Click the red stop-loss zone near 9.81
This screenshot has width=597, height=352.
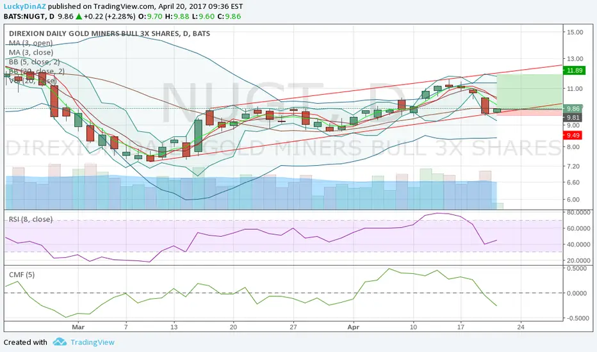(x=530, y=112)
